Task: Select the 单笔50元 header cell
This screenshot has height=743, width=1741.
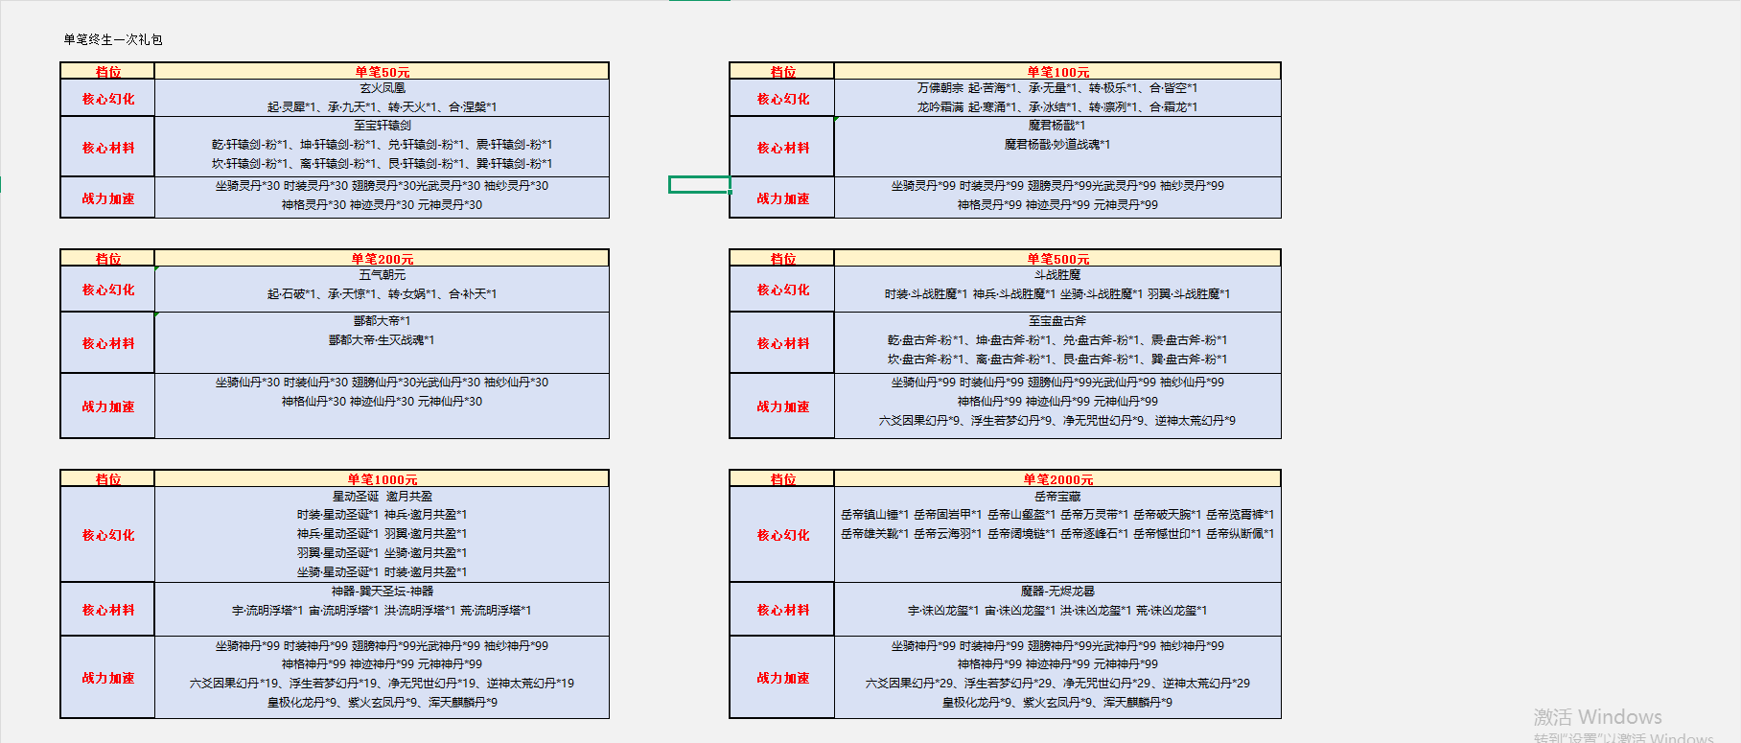Action: [382, 72]
